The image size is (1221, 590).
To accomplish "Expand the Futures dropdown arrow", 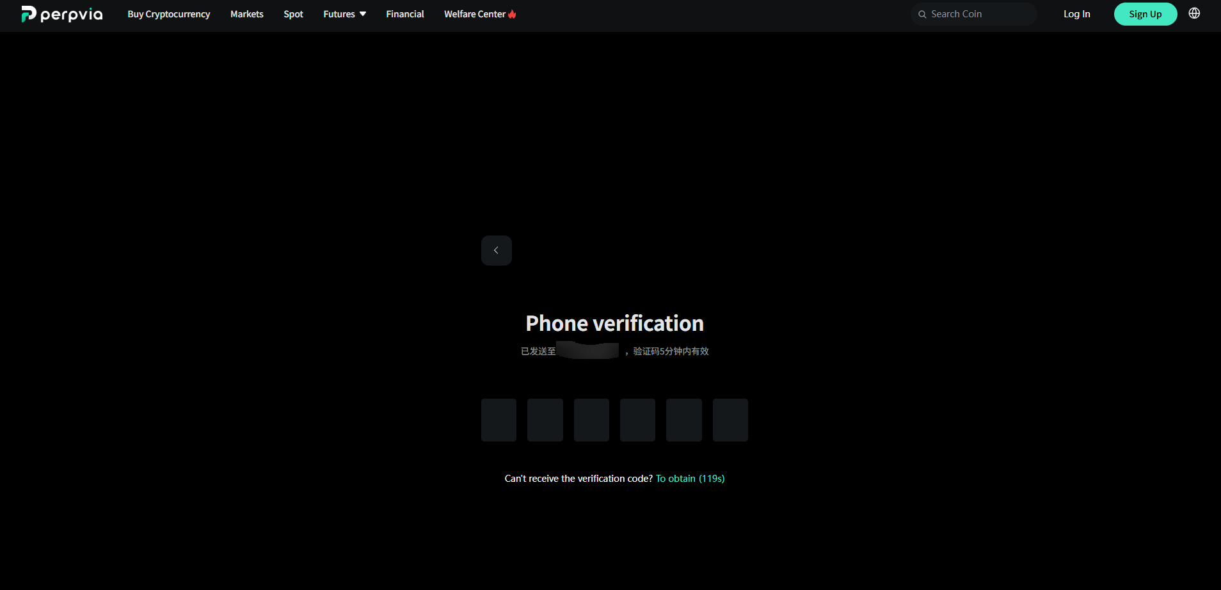I will [363, 14].
